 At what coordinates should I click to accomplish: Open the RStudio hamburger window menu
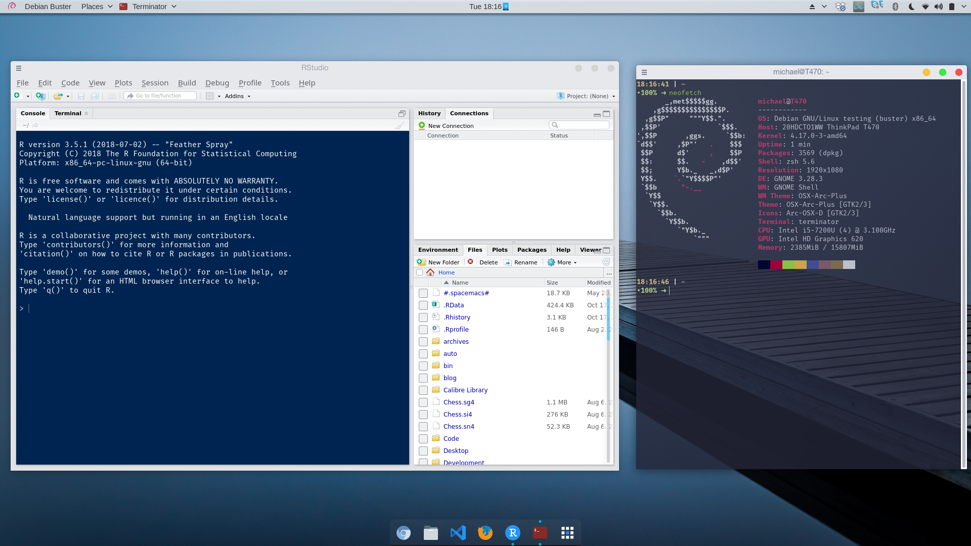pos(19,68)
